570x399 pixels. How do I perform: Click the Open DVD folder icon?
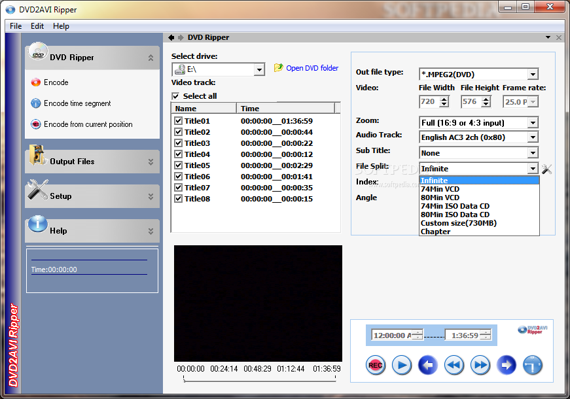click(279, 67)
